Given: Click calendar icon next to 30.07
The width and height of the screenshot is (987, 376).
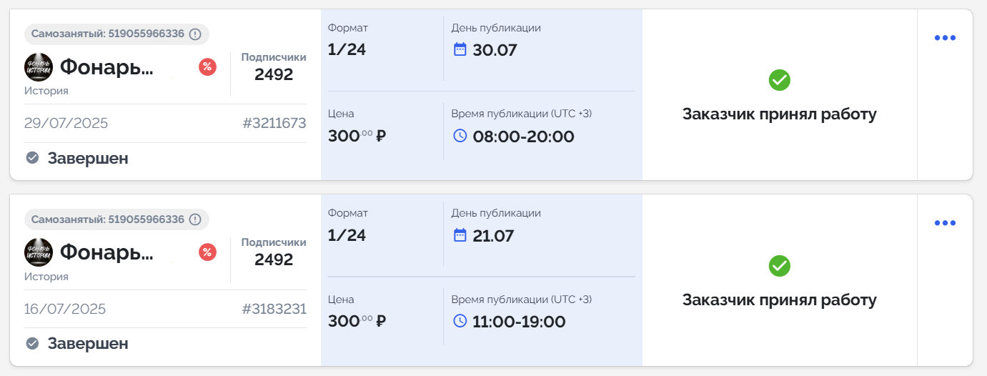Looking at the screenshot, I should (x=460, y=49).
